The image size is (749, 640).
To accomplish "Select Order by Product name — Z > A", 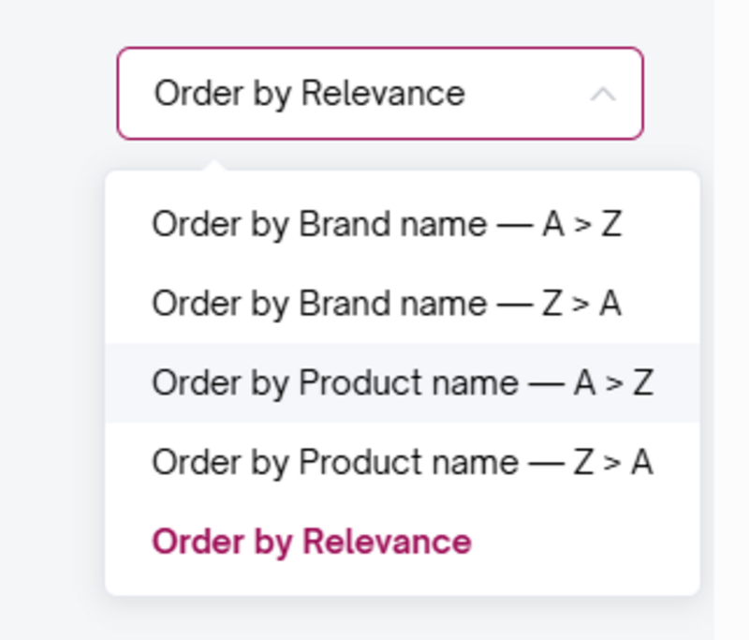I will 402,462.
